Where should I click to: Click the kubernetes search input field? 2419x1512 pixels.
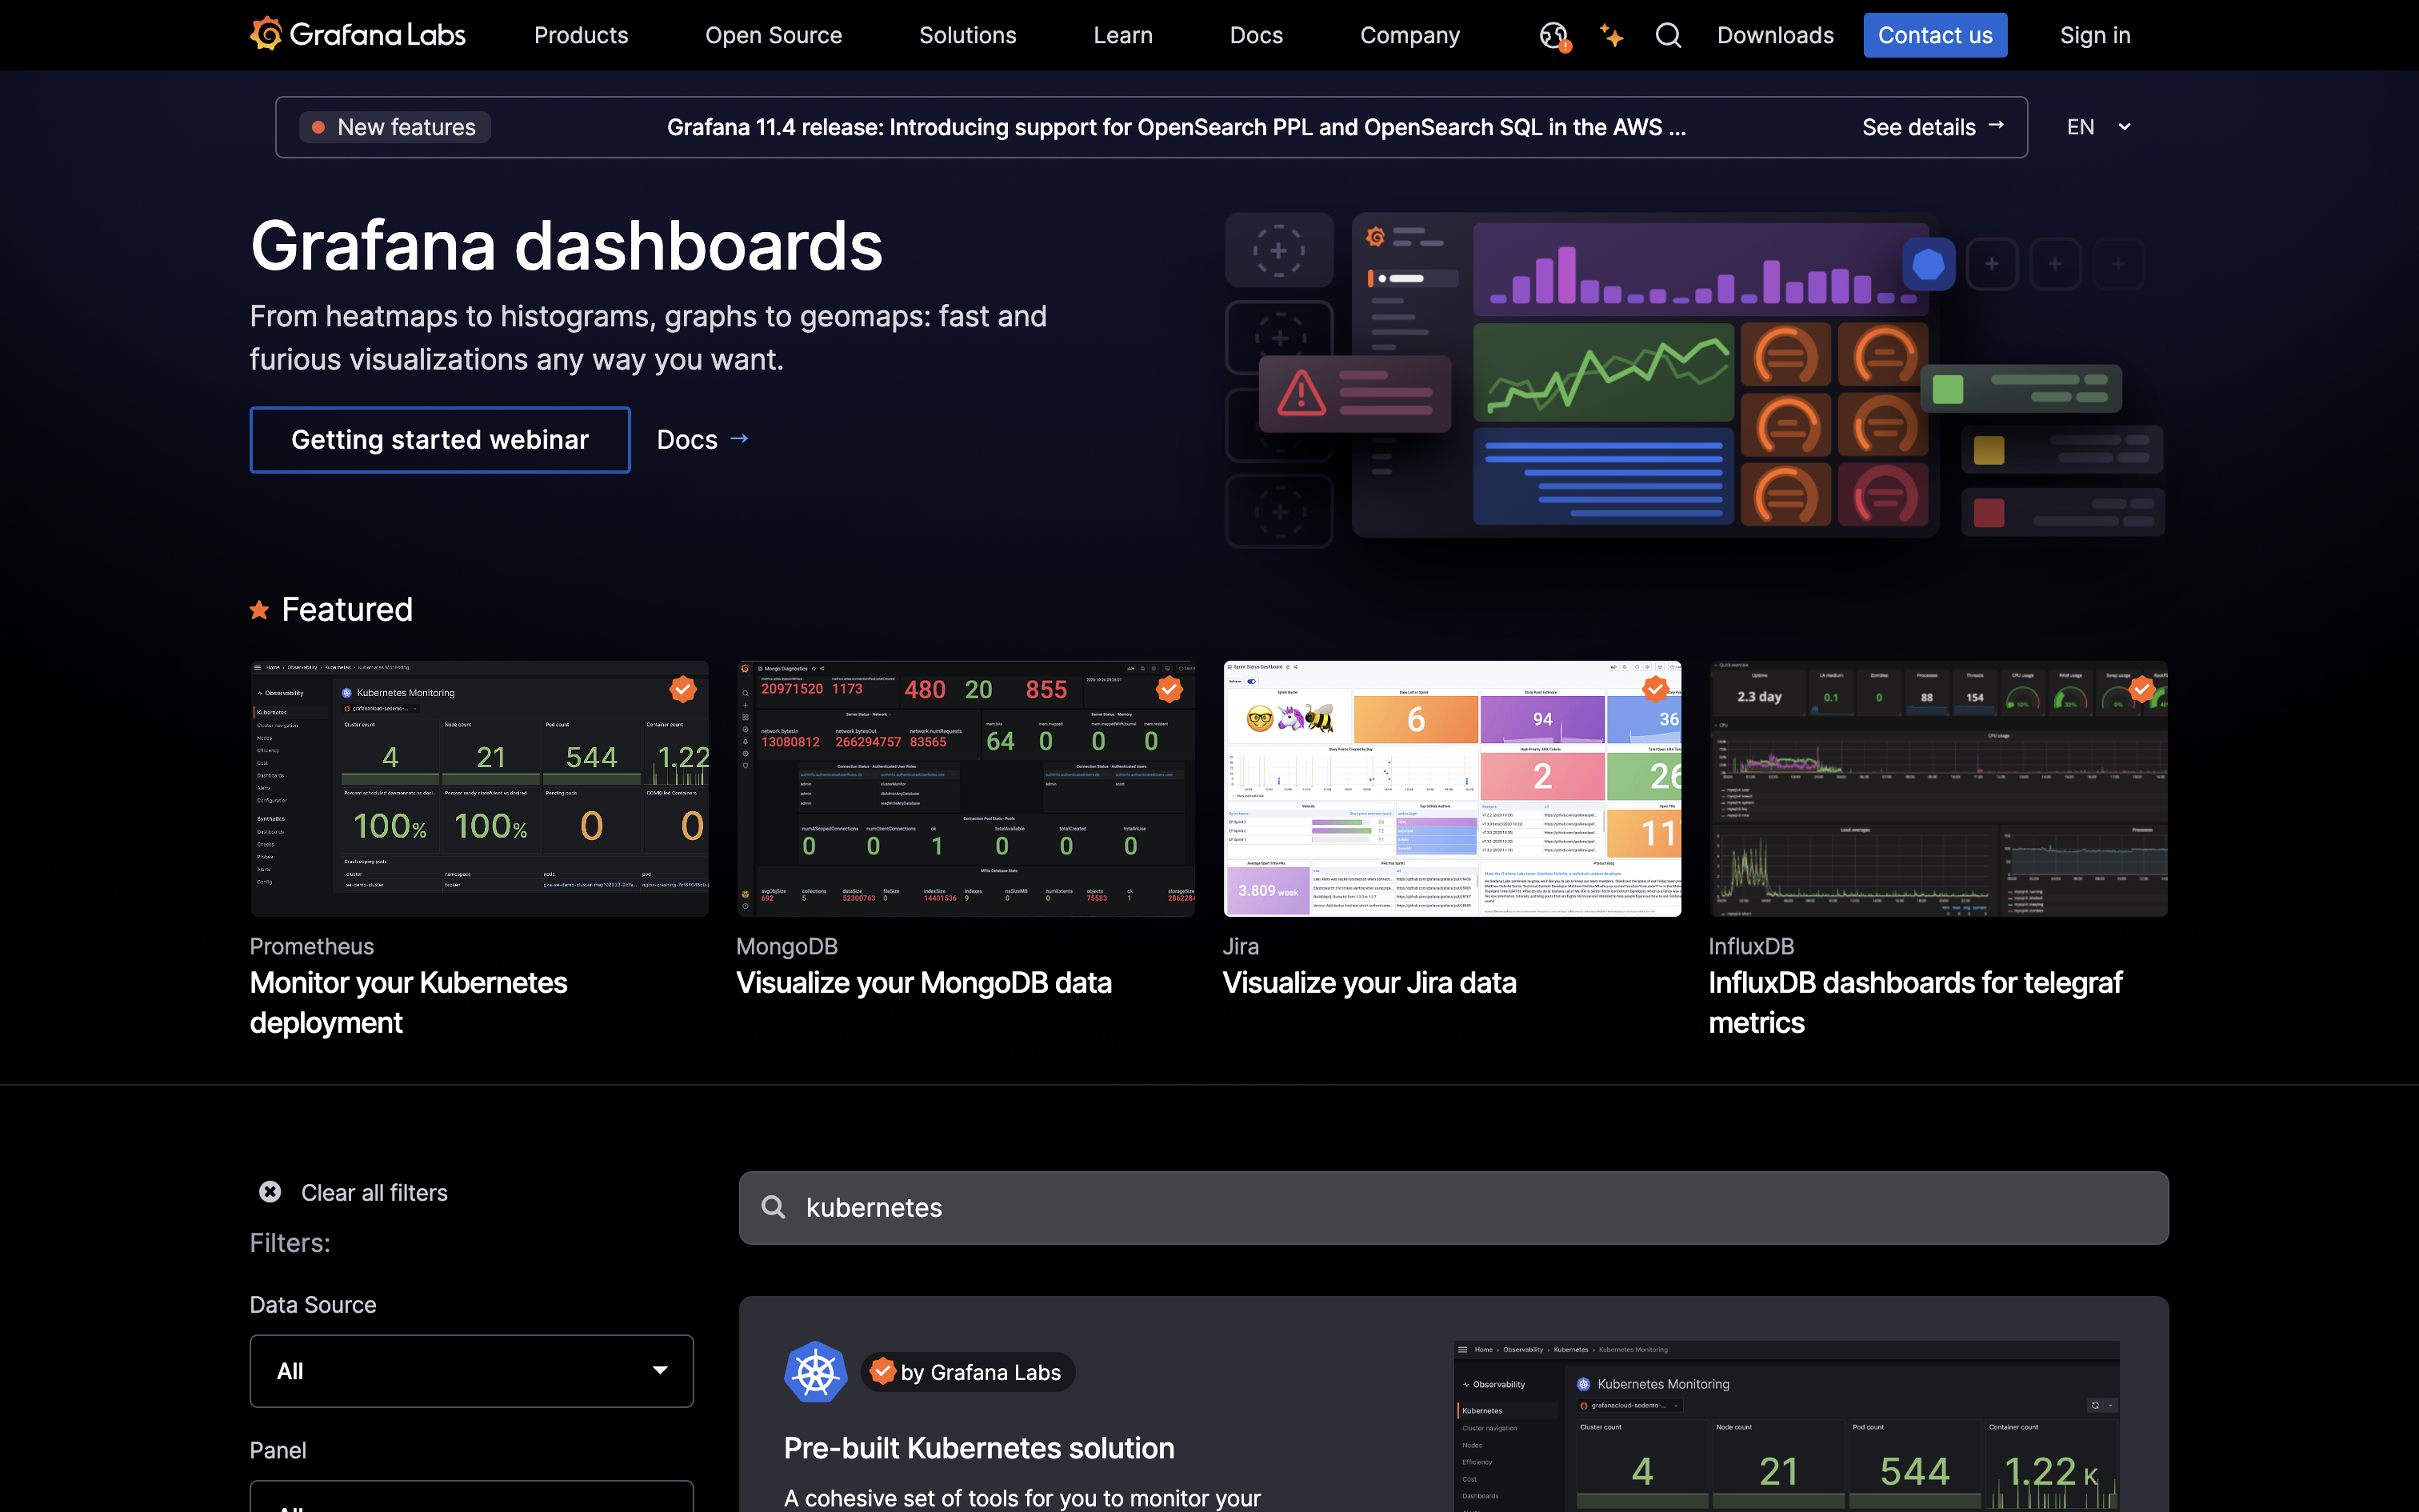[1453, 1207]
